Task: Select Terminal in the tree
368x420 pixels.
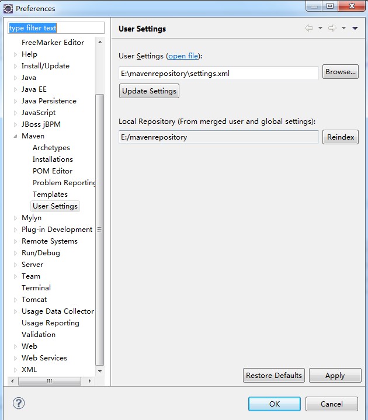Action: [36, 288]
